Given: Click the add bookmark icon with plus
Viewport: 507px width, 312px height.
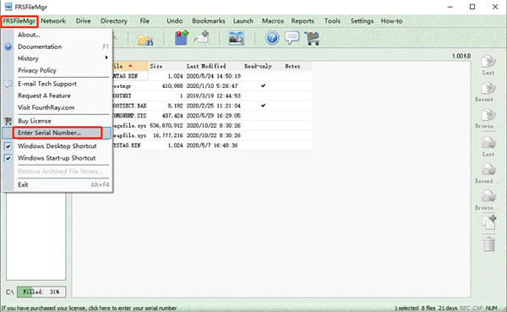Looking at the screenshot, I should coord(182,37).
